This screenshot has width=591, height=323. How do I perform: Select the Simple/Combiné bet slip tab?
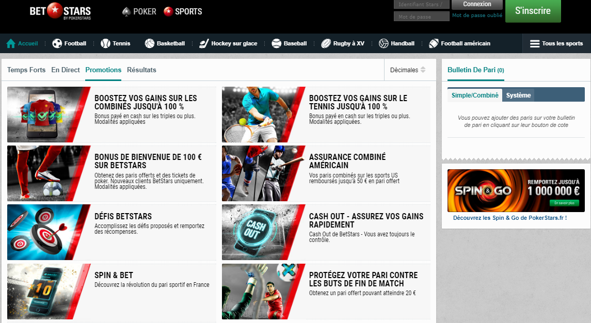tap(475, 95)
